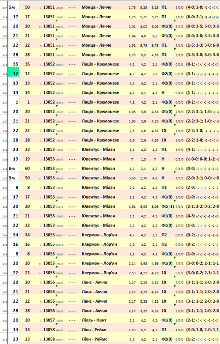Select odds 4,35 in Монца - Лечче row

(x=155, y=55)
